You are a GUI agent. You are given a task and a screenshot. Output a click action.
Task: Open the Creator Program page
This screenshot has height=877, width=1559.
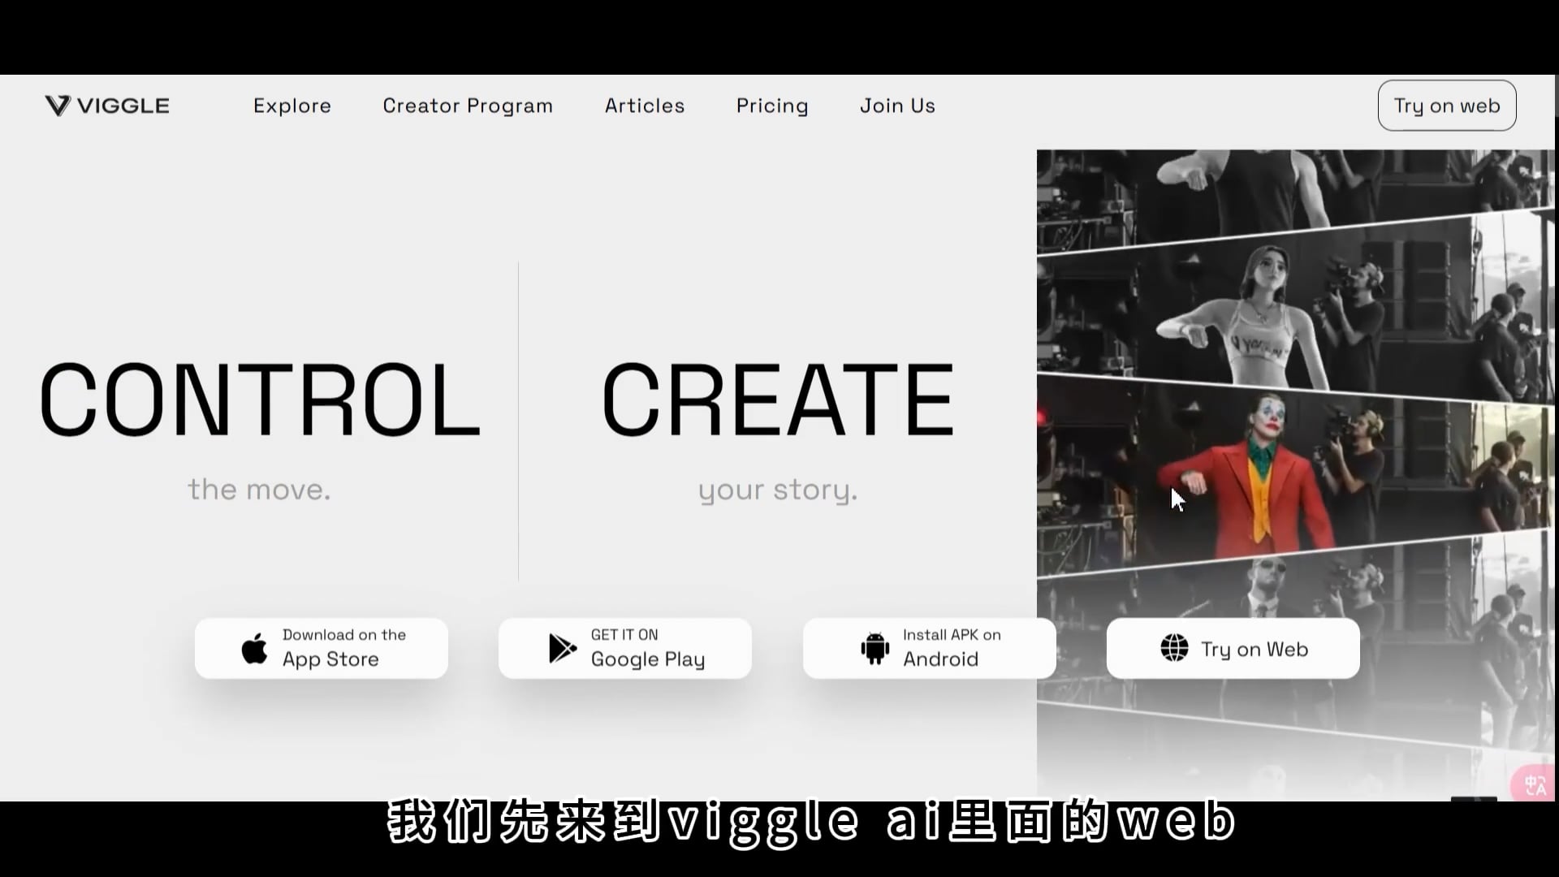click(x=468, y=106)
